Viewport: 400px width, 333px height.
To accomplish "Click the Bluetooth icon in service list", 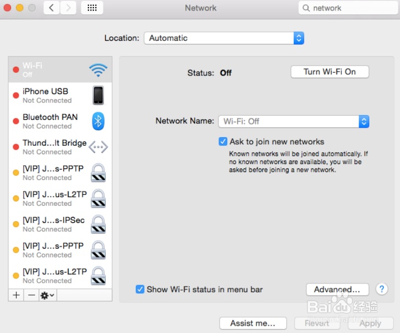I will (x=98, y=121).
